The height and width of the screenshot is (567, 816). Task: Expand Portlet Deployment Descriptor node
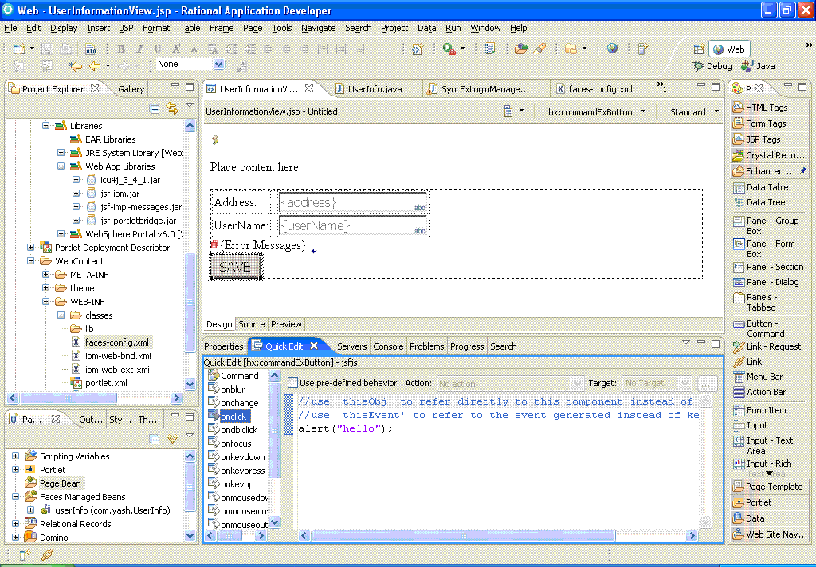coord(31,247)
